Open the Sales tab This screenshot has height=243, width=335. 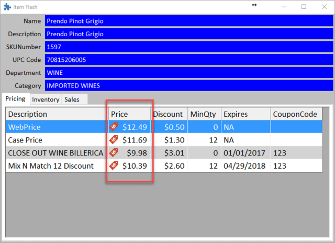72,100
